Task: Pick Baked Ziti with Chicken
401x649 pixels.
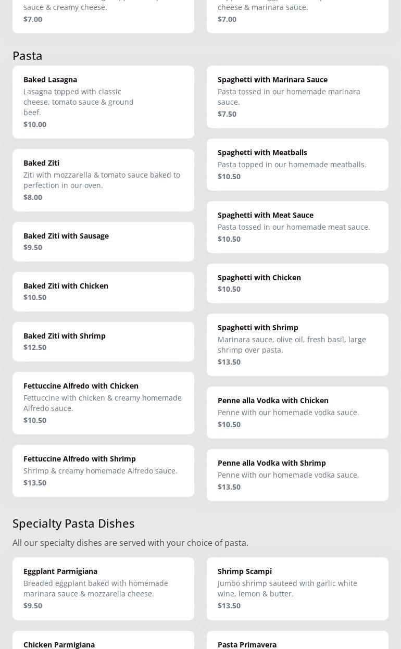Action: [x=103, y=291]
